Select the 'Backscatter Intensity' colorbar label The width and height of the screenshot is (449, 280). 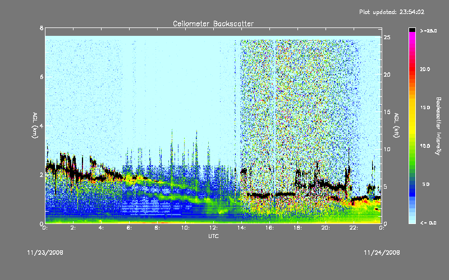[x=438, y=126]
